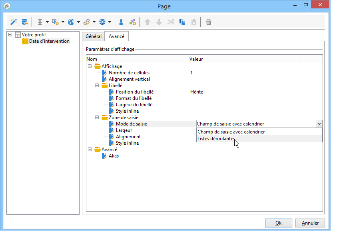Click the database with return arrow icon

(25, 22)
